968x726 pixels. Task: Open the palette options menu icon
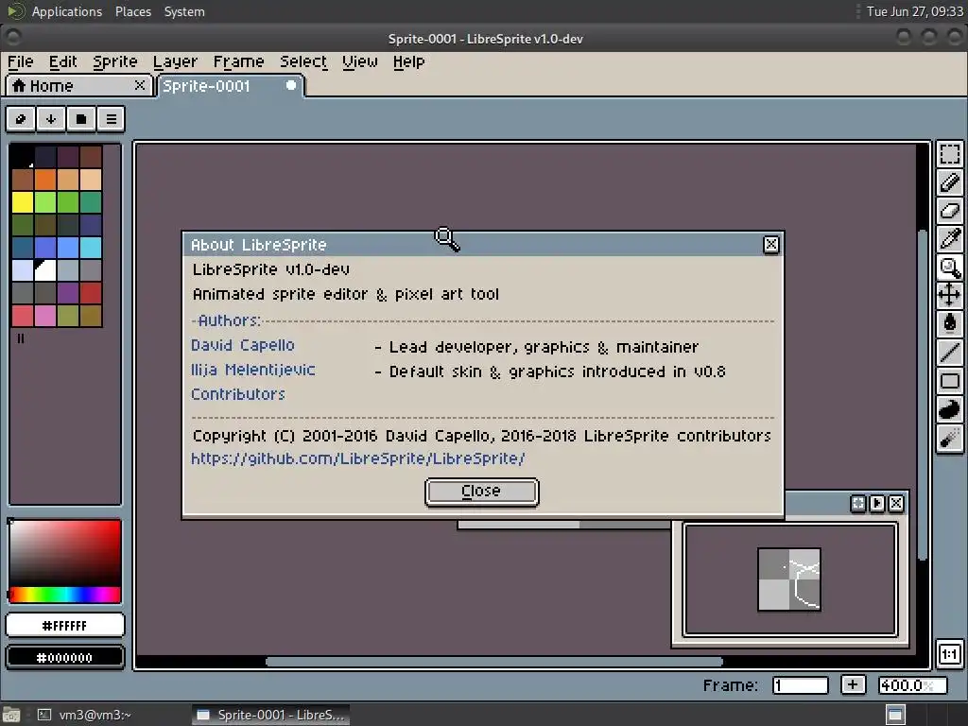pos(112,118)
